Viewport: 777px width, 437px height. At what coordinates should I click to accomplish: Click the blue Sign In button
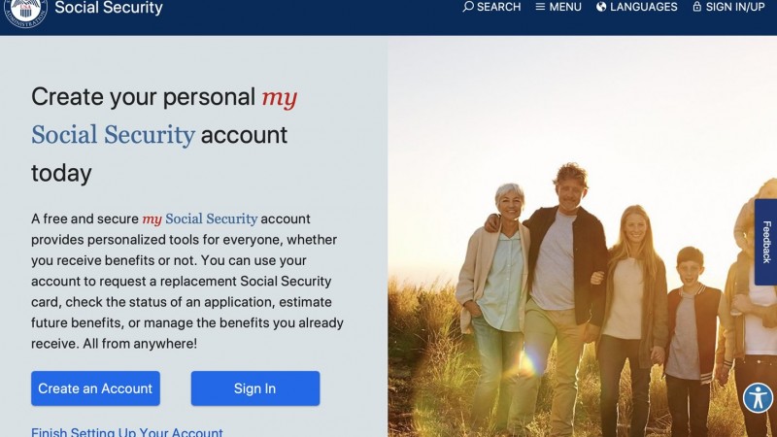255,388
